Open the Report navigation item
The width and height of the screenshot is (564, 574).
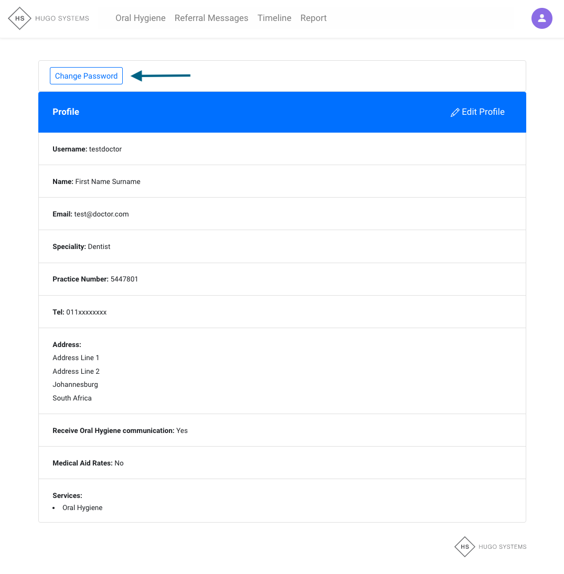[x=314, y=18]
